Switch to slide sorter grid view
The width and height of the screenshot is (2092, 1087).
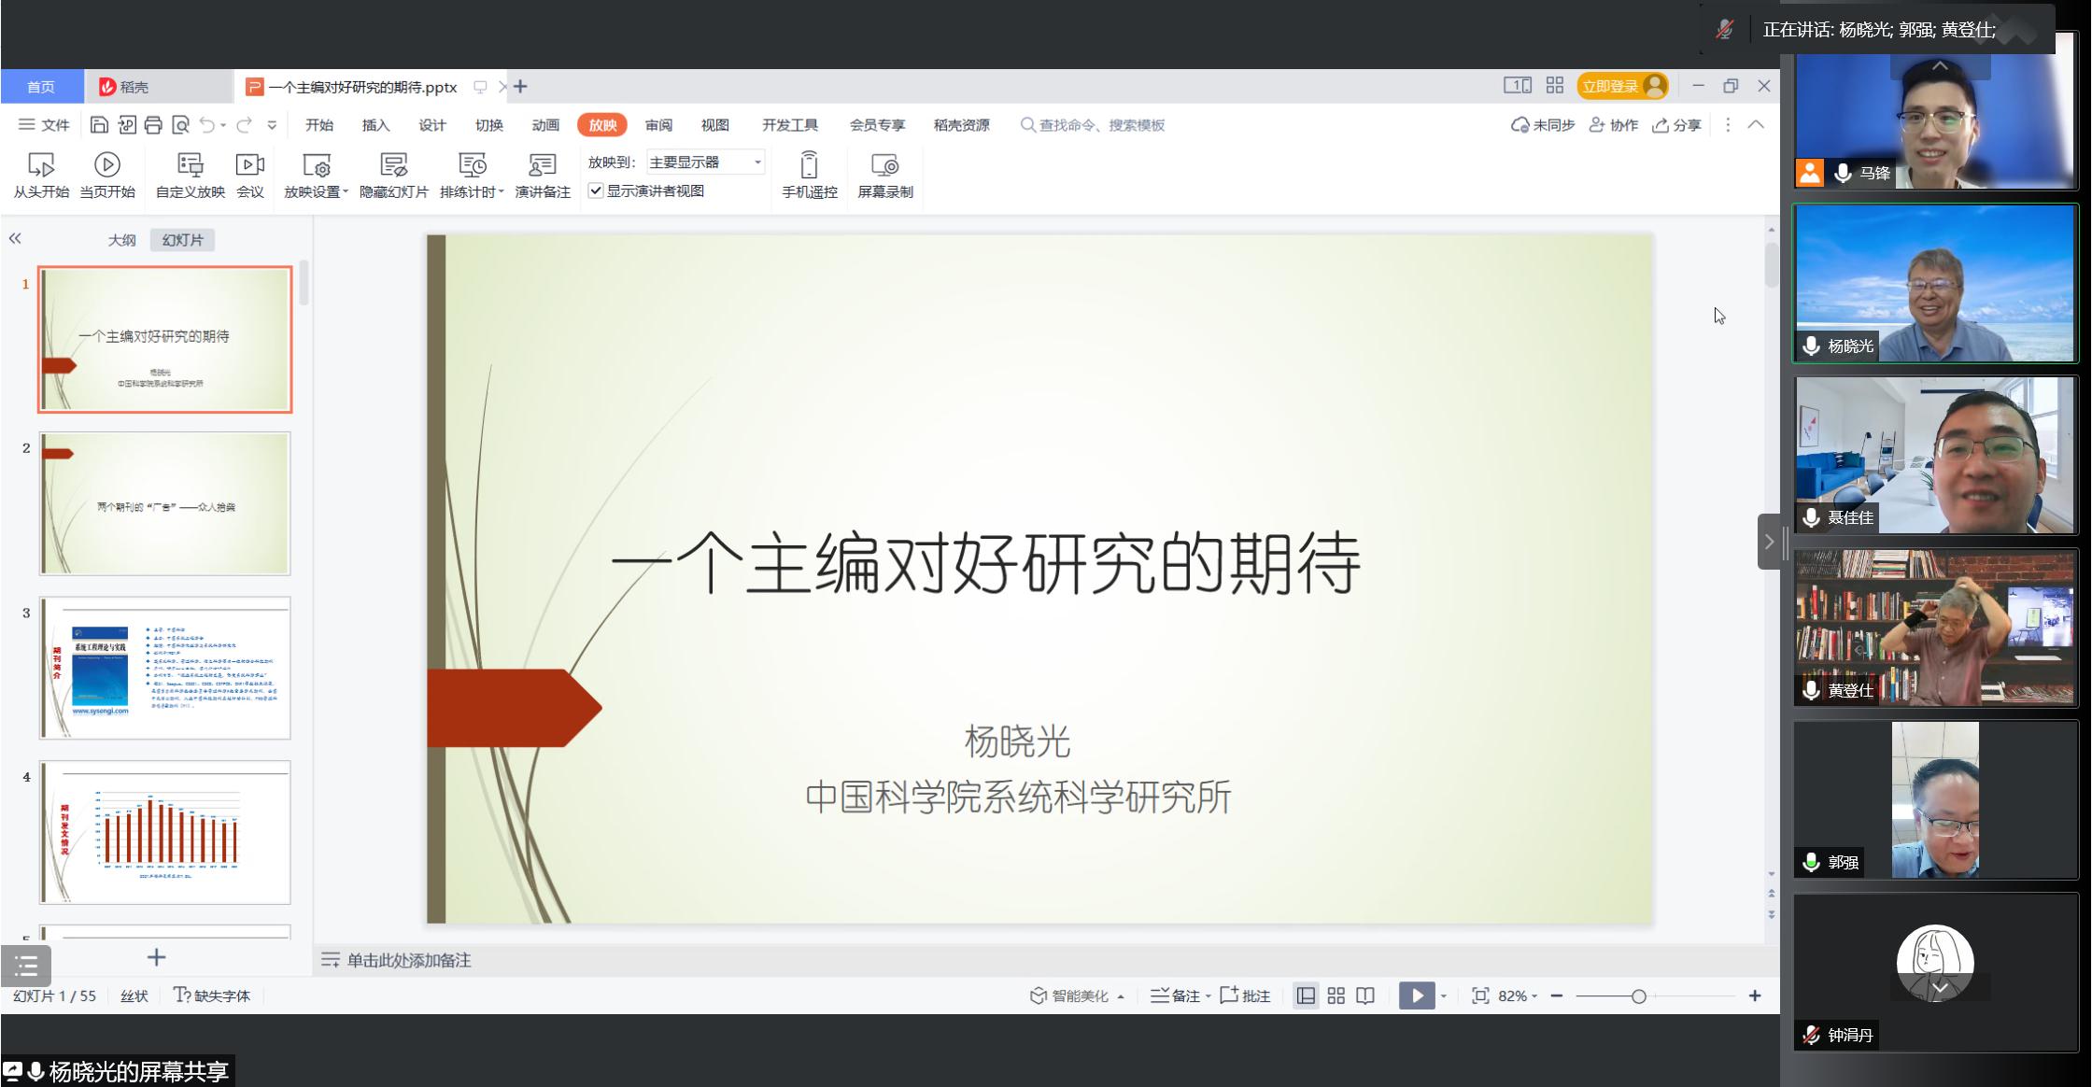(x=1336, y=995)
